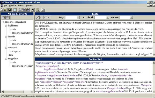Open the Inserisci menu
Screen dimensions: 155x98
coord(21,5)
